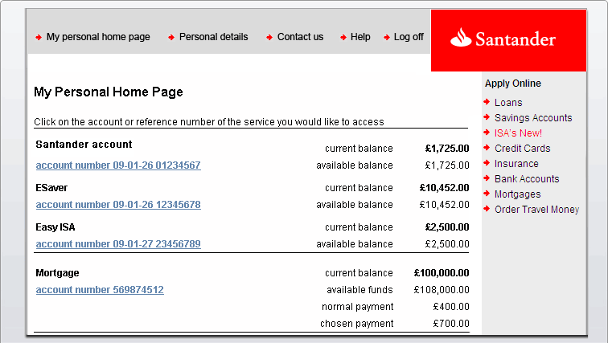The height and width of the screenshot is (343, 608).
Task: Click the £100,000.00 mortgage balance
Action: [442, 273]
